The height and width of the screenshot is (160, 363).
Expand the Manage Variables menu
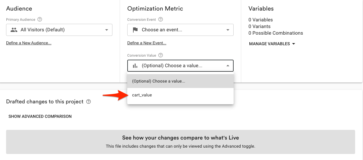[x=272, y=44]
